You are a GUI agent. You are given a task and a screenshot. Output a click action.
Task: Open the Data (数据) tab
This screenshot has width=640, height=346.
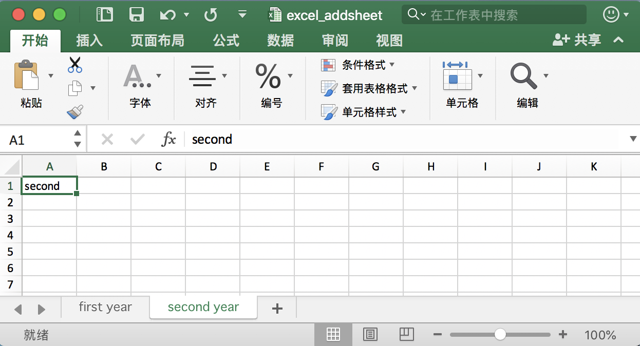tap(280, 41)
